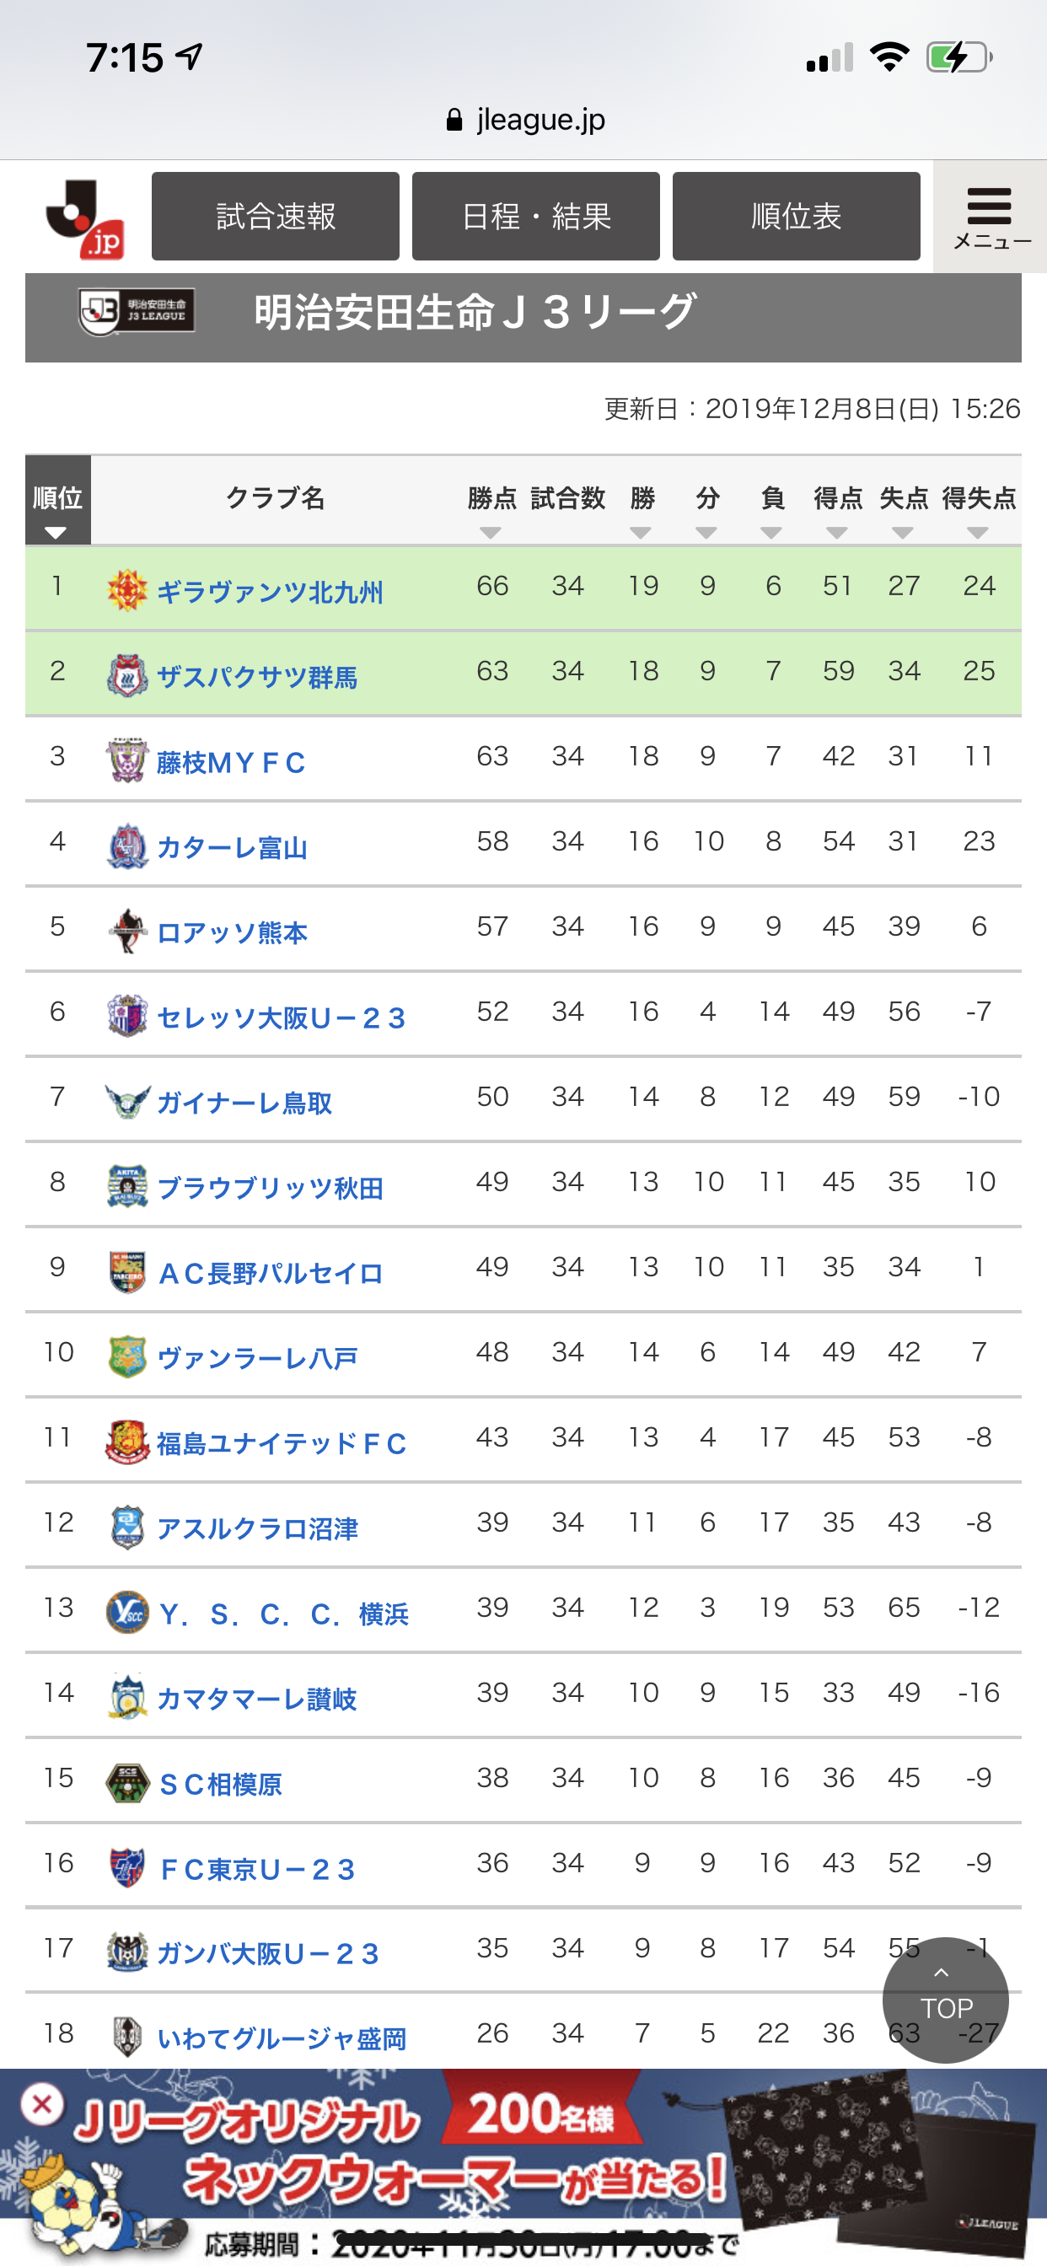Sort by 得失点 goal difference arrow
The image size is (1047, 2266).
978,532
